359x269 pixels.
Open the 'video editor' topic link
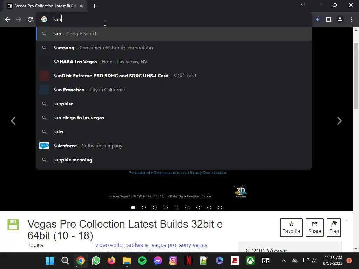[x=110, y=245]
